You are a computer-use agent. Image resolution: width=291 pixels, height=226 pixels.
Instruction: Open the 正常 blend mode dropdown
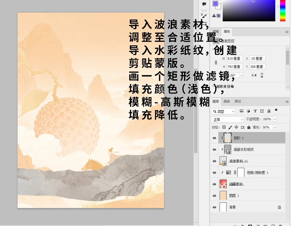coord(227,119)
